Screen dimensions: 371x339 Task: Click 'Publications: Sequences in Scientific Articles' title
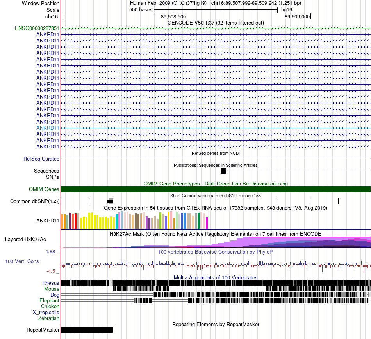click(216, 166)
